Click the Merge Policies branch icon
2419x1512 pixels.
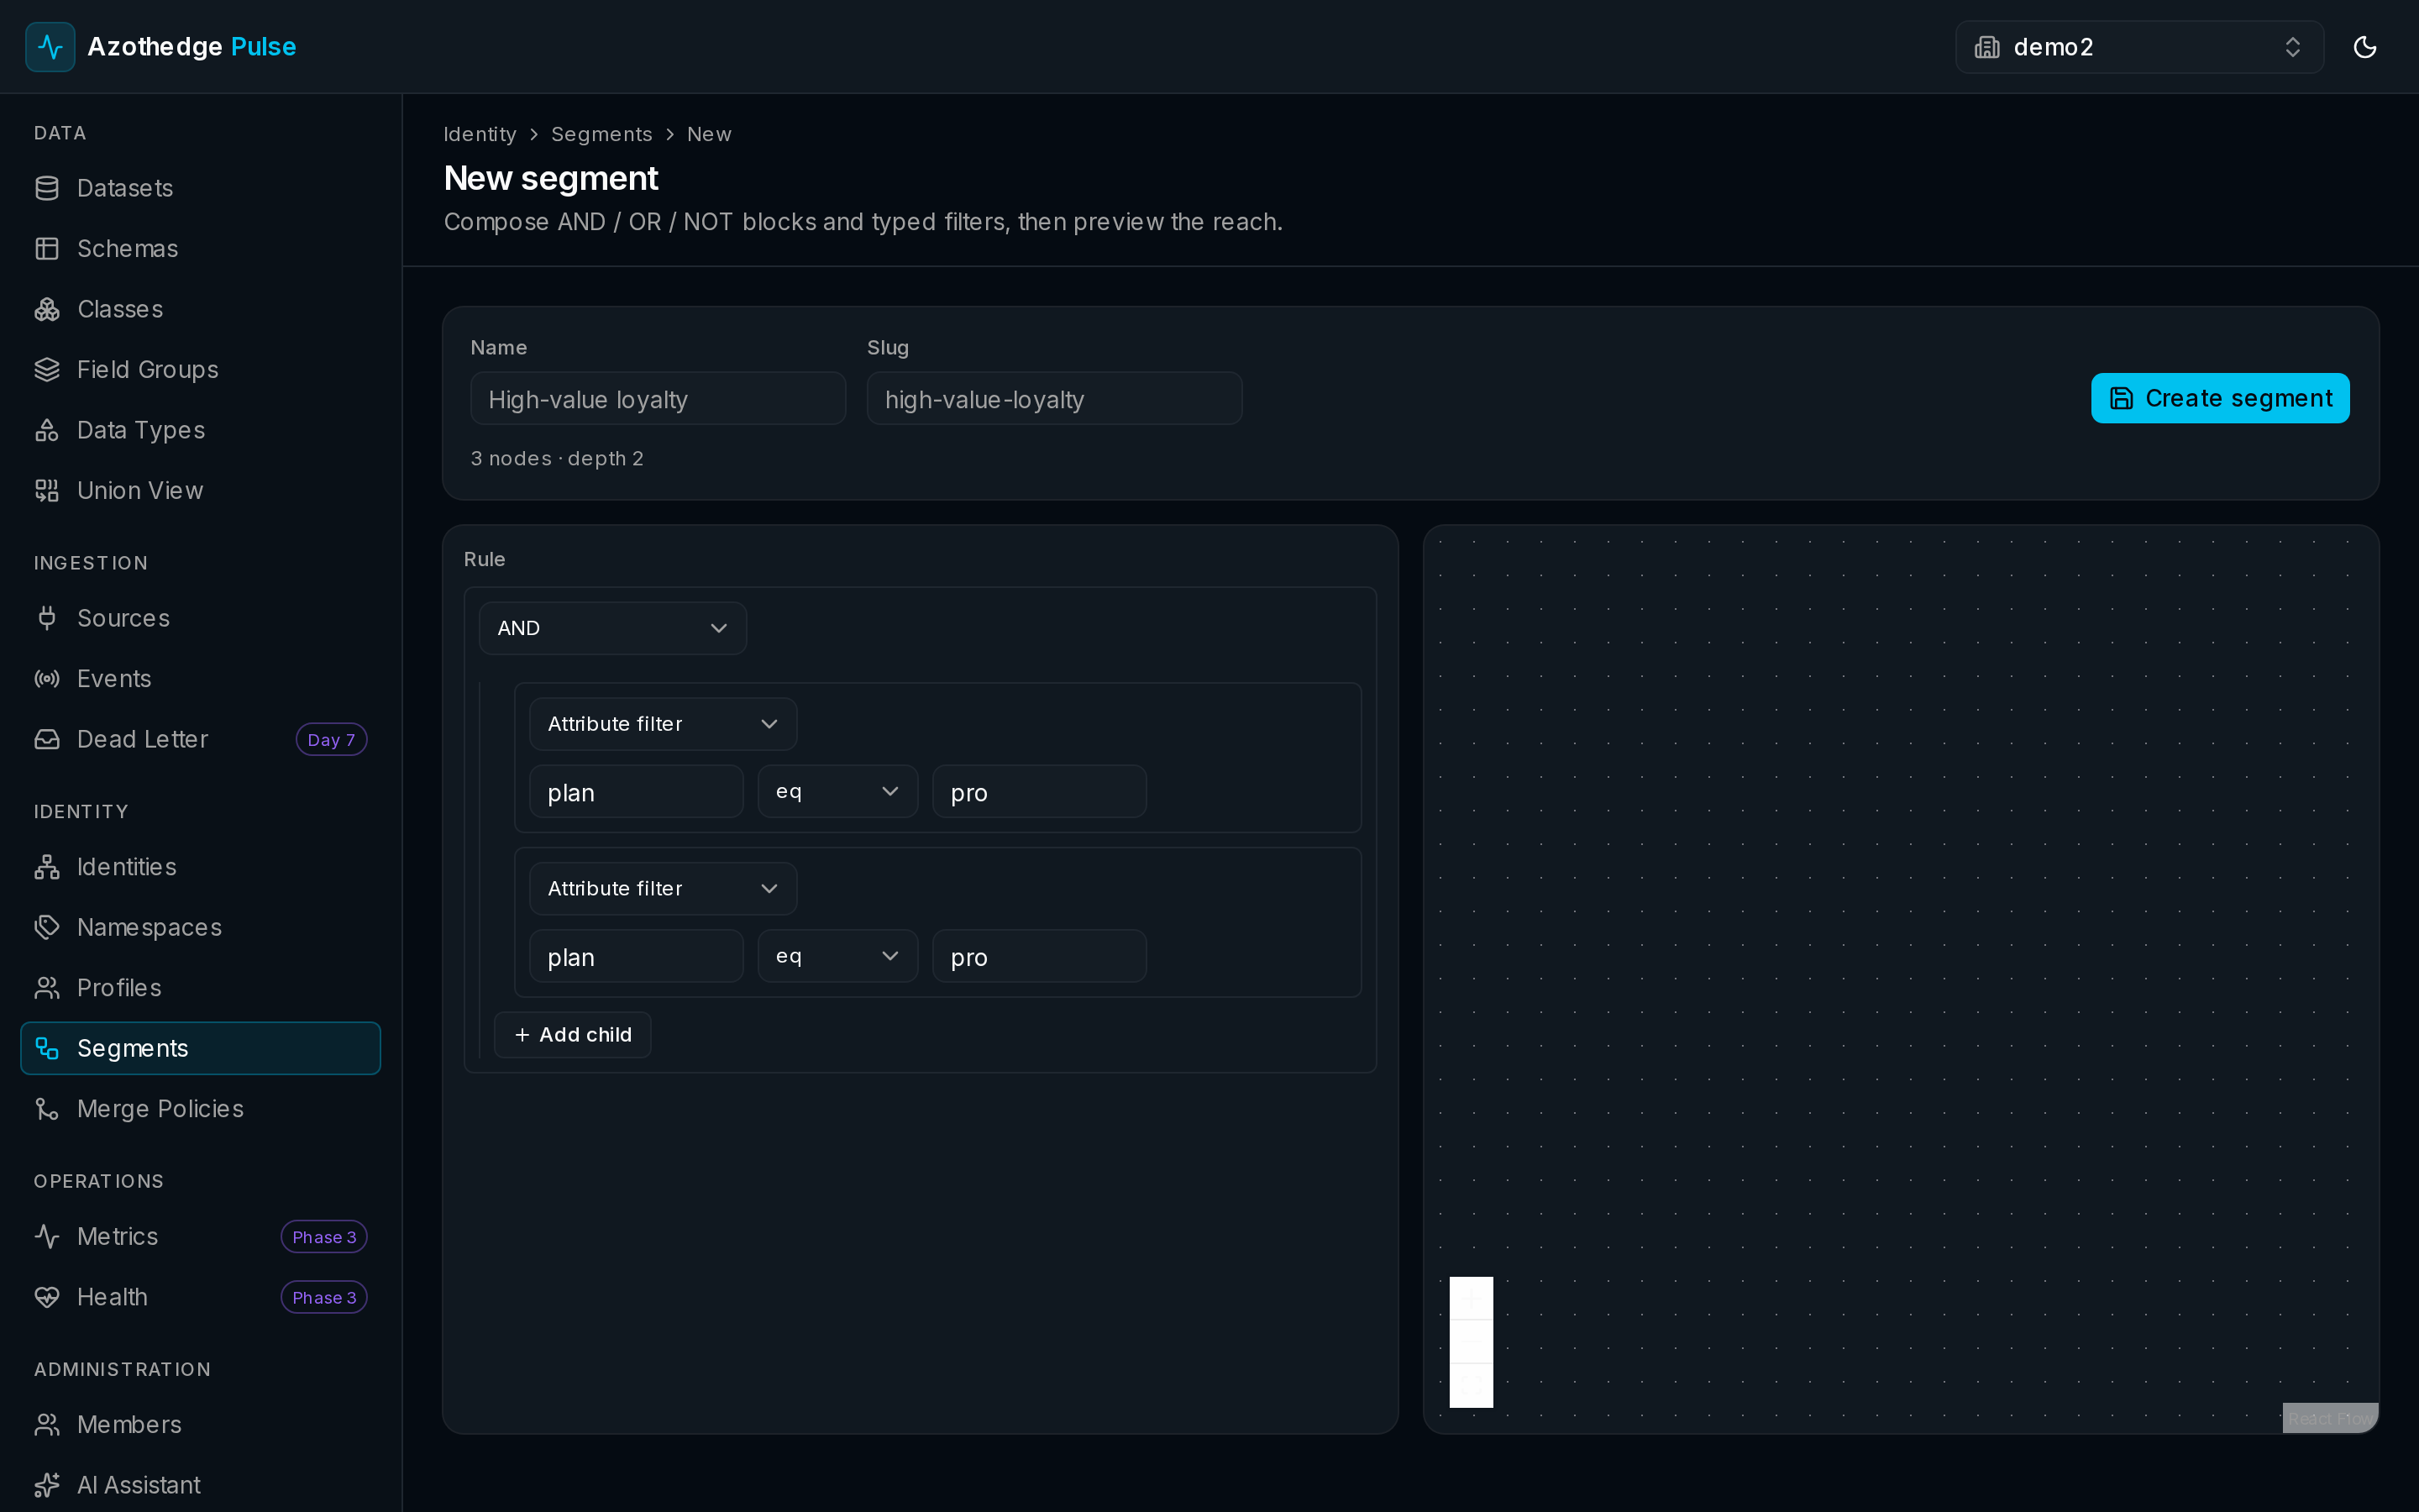pyautogui.click(x=47, y=1109)
